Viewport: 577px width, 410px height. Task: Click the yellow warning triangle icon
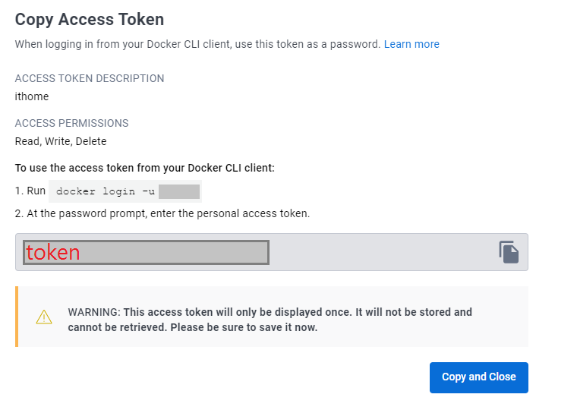[x=44, y=317]
